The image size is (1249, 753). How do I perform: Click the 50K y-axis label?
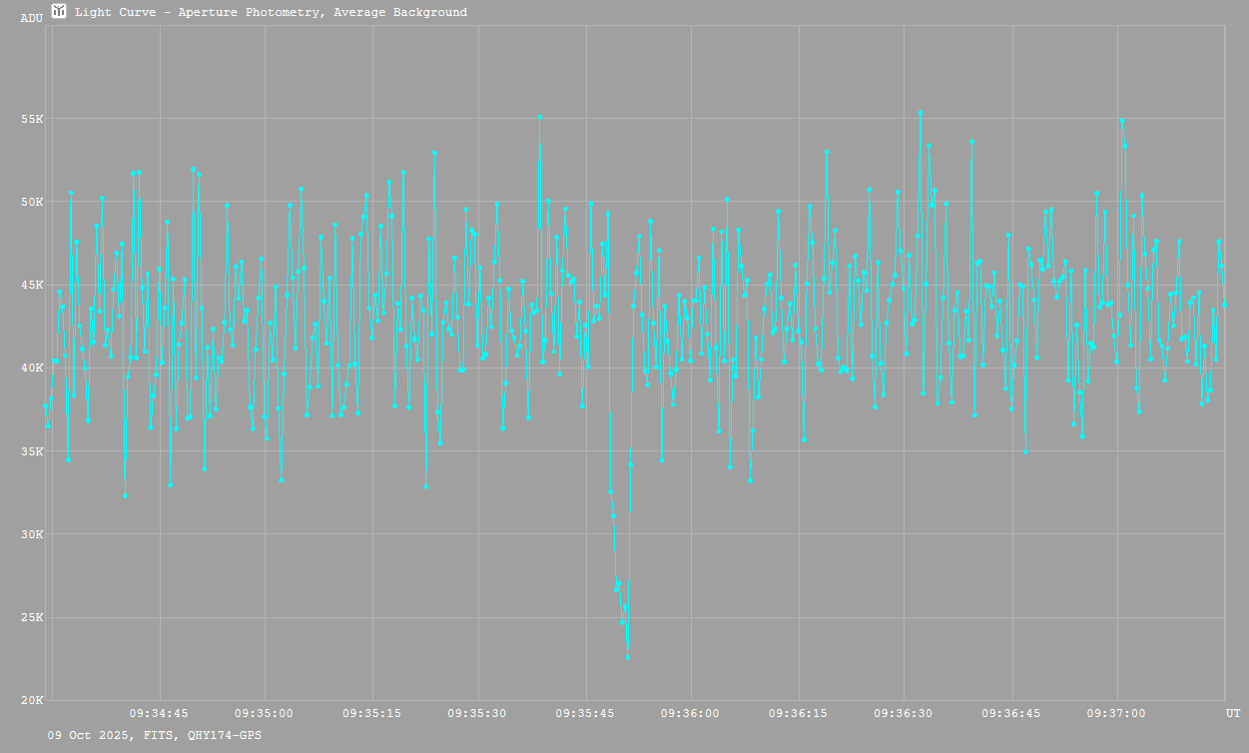click(32, 202)
